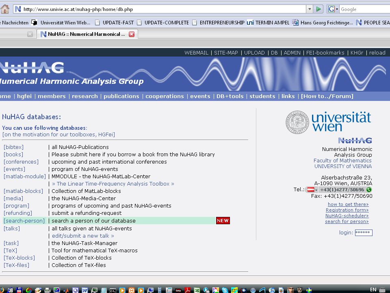Open the [conferences] database link
This screenshot has height=293, width=390.
click(21, 162)
